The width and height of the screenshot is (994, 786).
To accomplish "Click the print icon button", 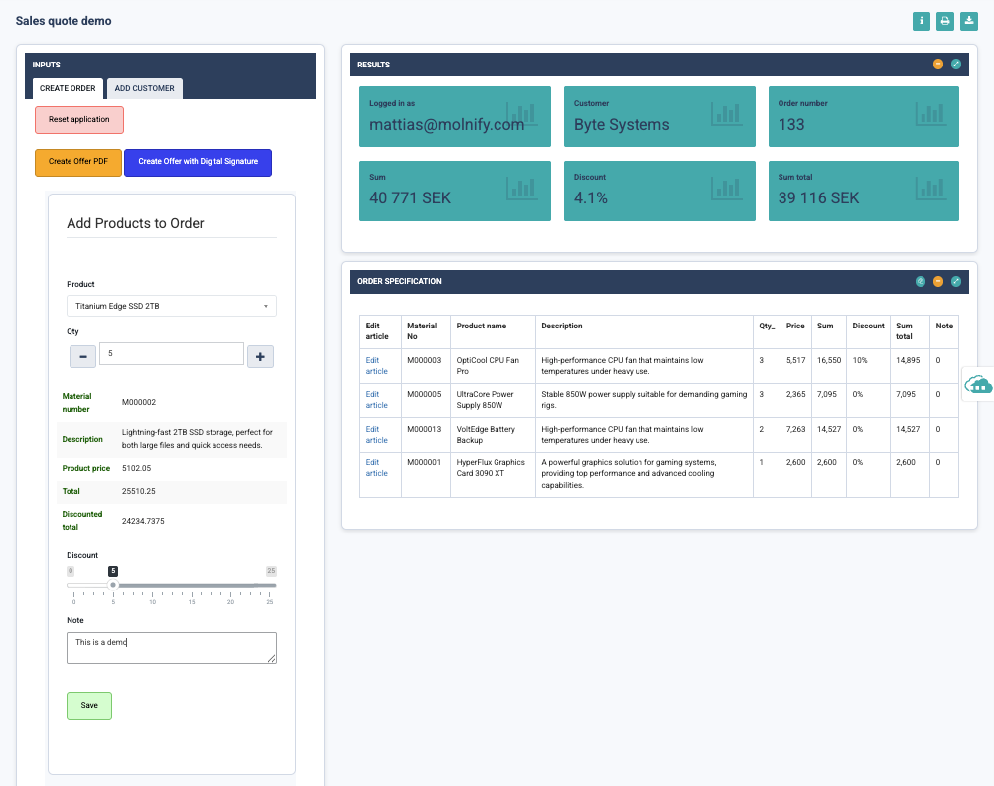I will [945, 21].
